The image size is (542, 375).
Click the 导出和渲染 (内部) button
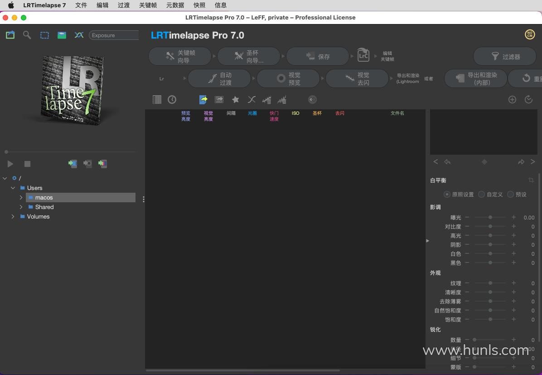pos(476,78)
